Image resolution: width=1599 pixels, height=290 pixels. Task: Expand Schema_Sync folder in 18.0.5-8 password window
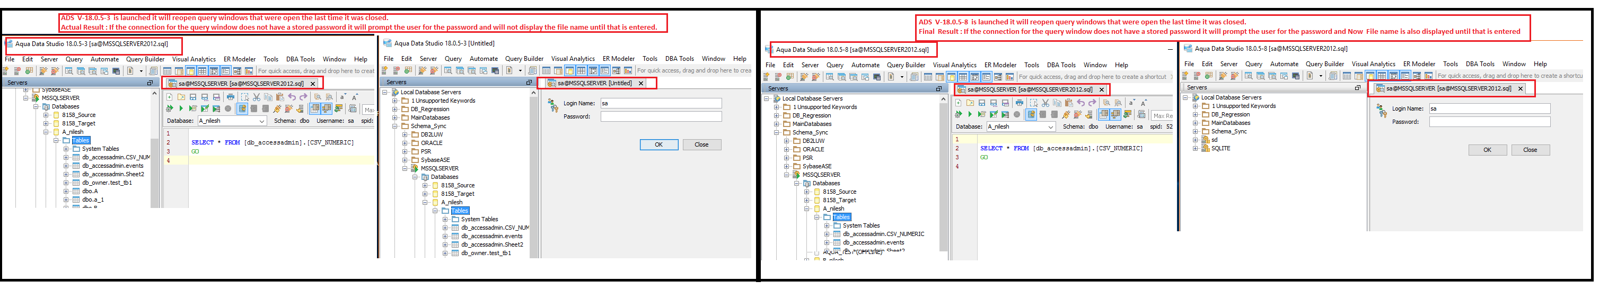[x=1196, y=131]
